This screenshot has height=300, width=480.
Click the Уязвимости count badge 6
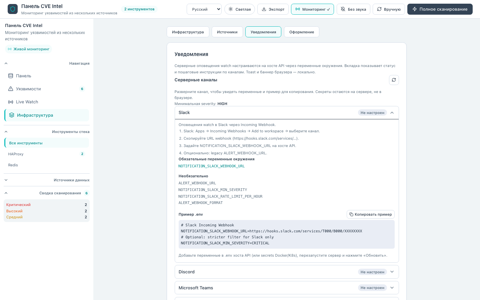click(82, 89)
